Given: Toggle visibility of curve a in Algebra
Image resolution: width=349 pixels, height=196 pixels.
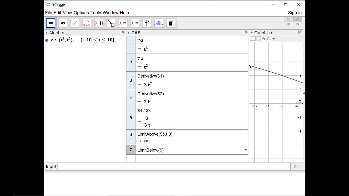Looking at the screenshot, I should pos(47,40).
